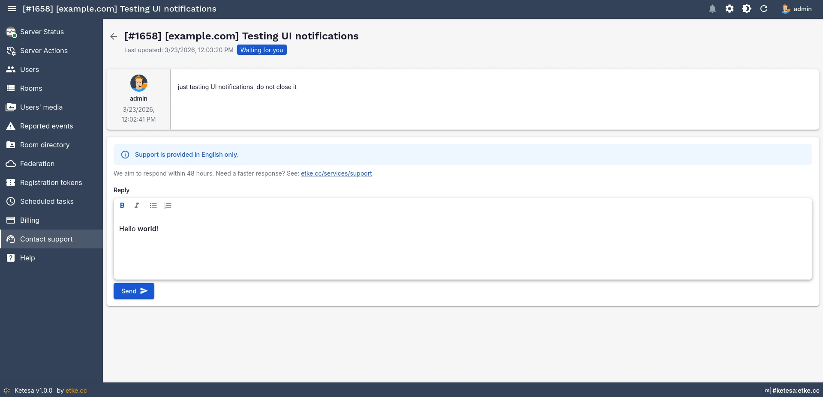
Task: Collapse sidebar with the hamburger menu icon
Action: pyautogui.click(x=12, y=9)
